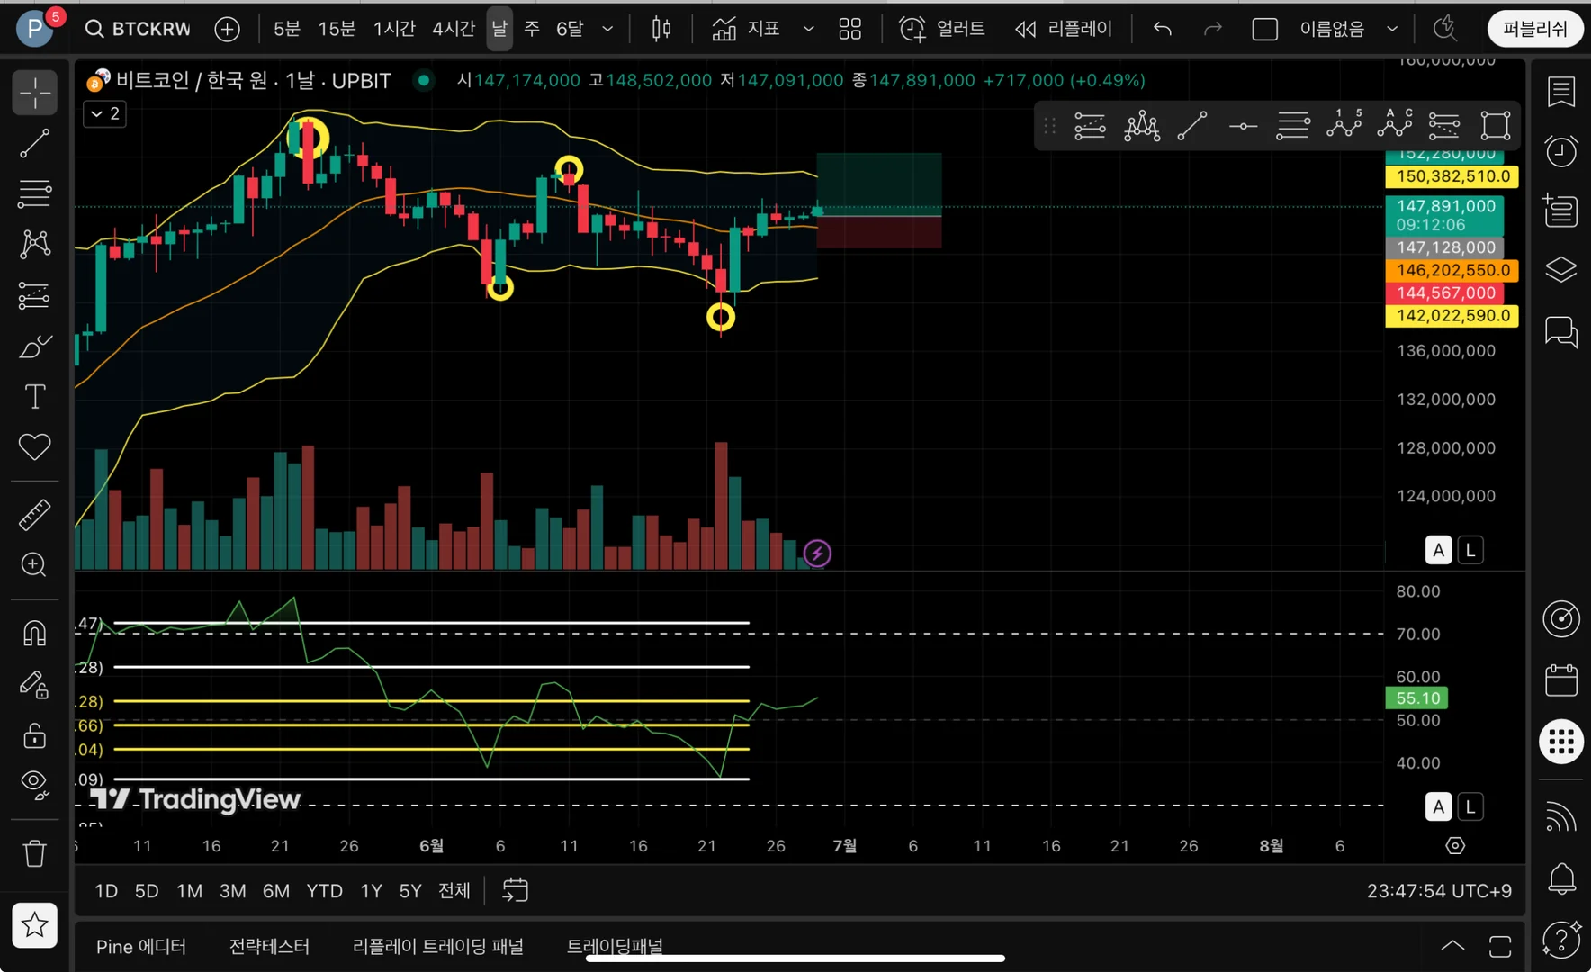Screen dimensions: 1591x972
Task: Open the Pine 에디터 tab
Action: pos(141,947)
